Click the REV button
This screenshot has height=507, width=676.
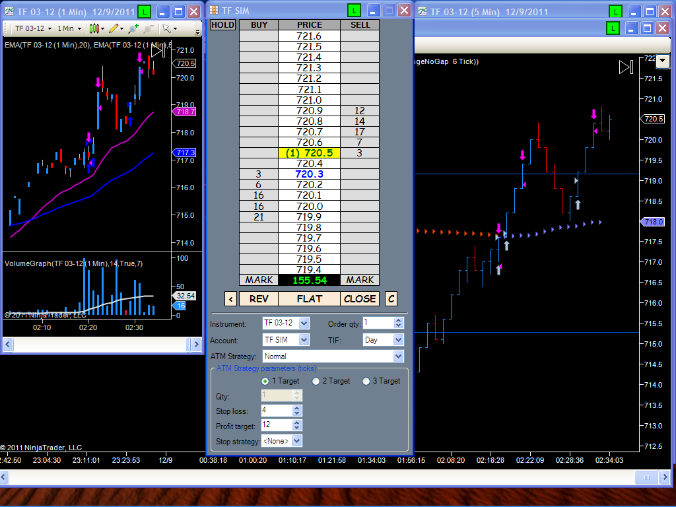tap(259, 299)
